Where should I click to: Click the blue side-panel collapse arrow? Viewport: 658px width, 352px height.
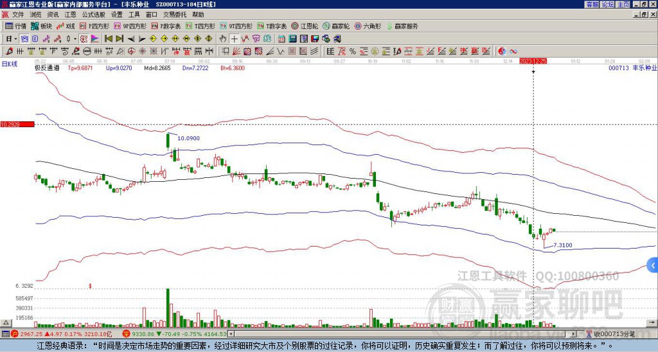[x=653, y=265]
